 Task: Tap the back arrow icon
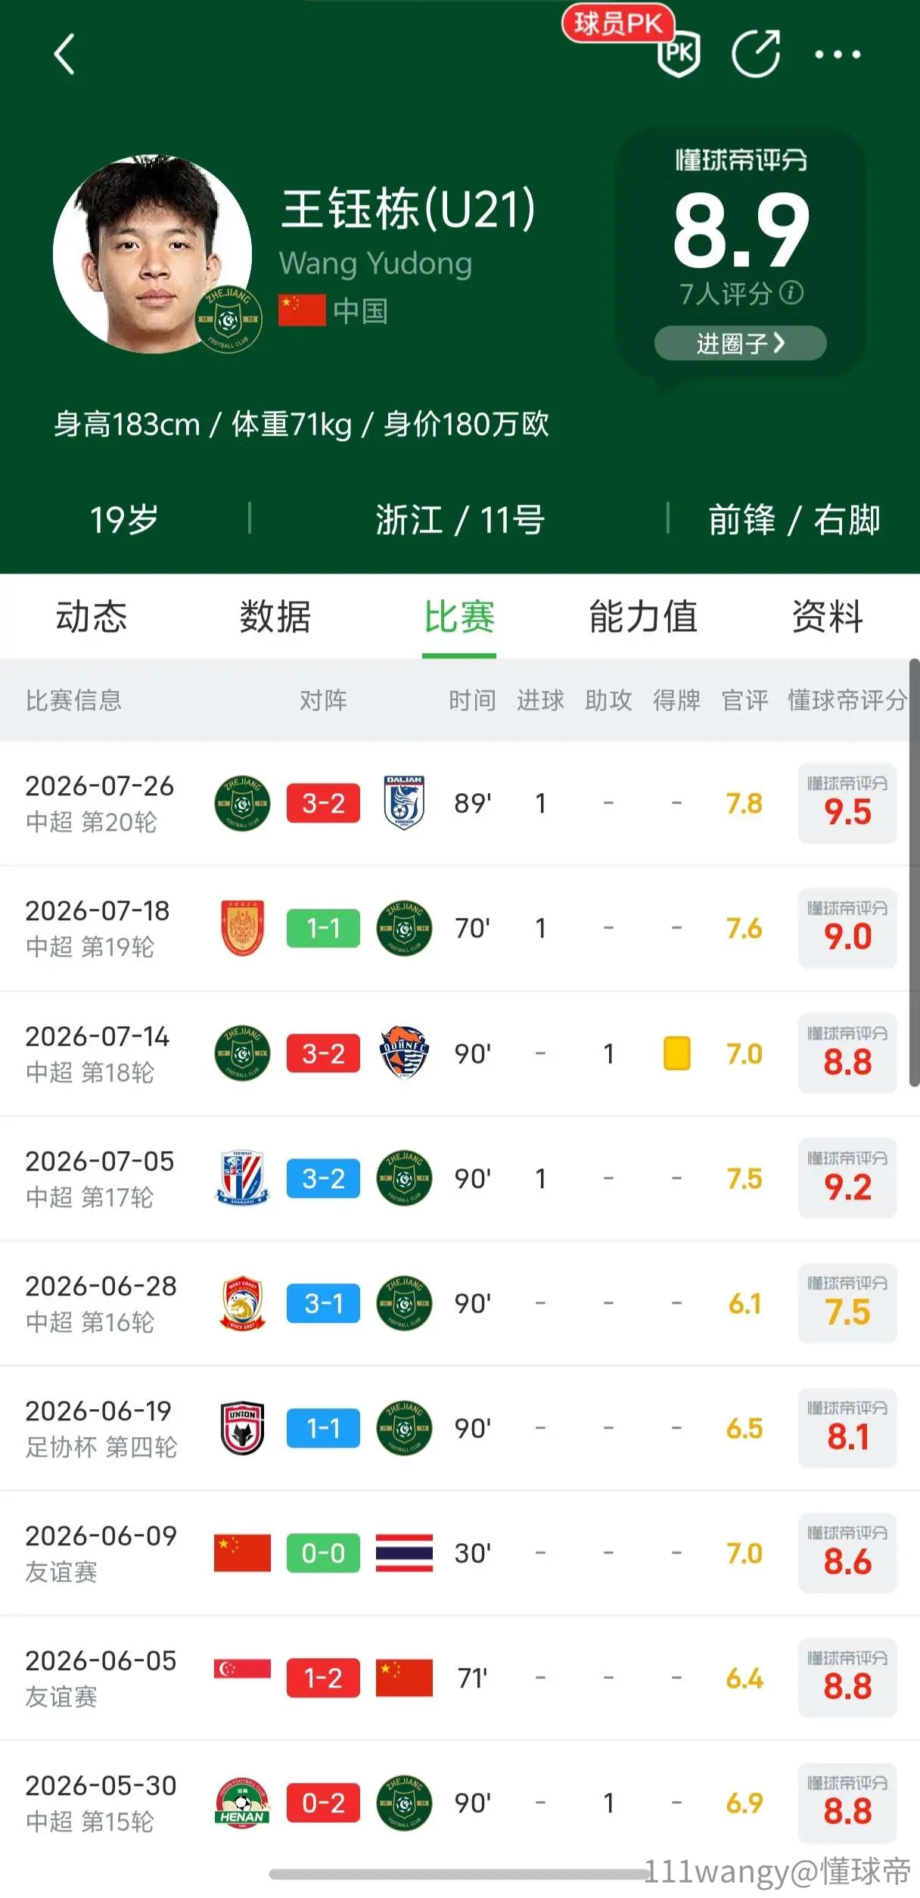[64, 54]
